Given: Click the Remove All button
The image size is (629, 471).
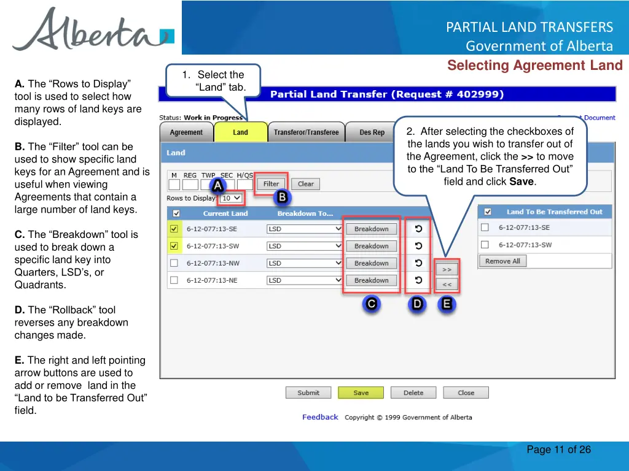Looking at the screenshot, I should click(x=502, y=261).
